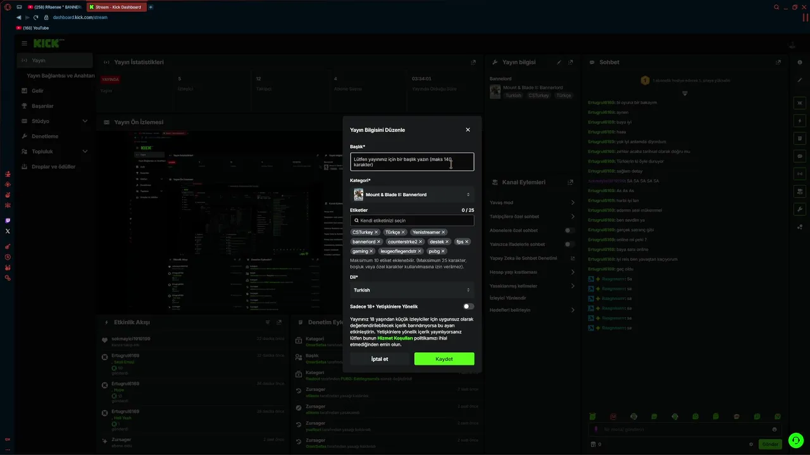Switch to the RRaenee YouTube browser tab

coord(54,7)
